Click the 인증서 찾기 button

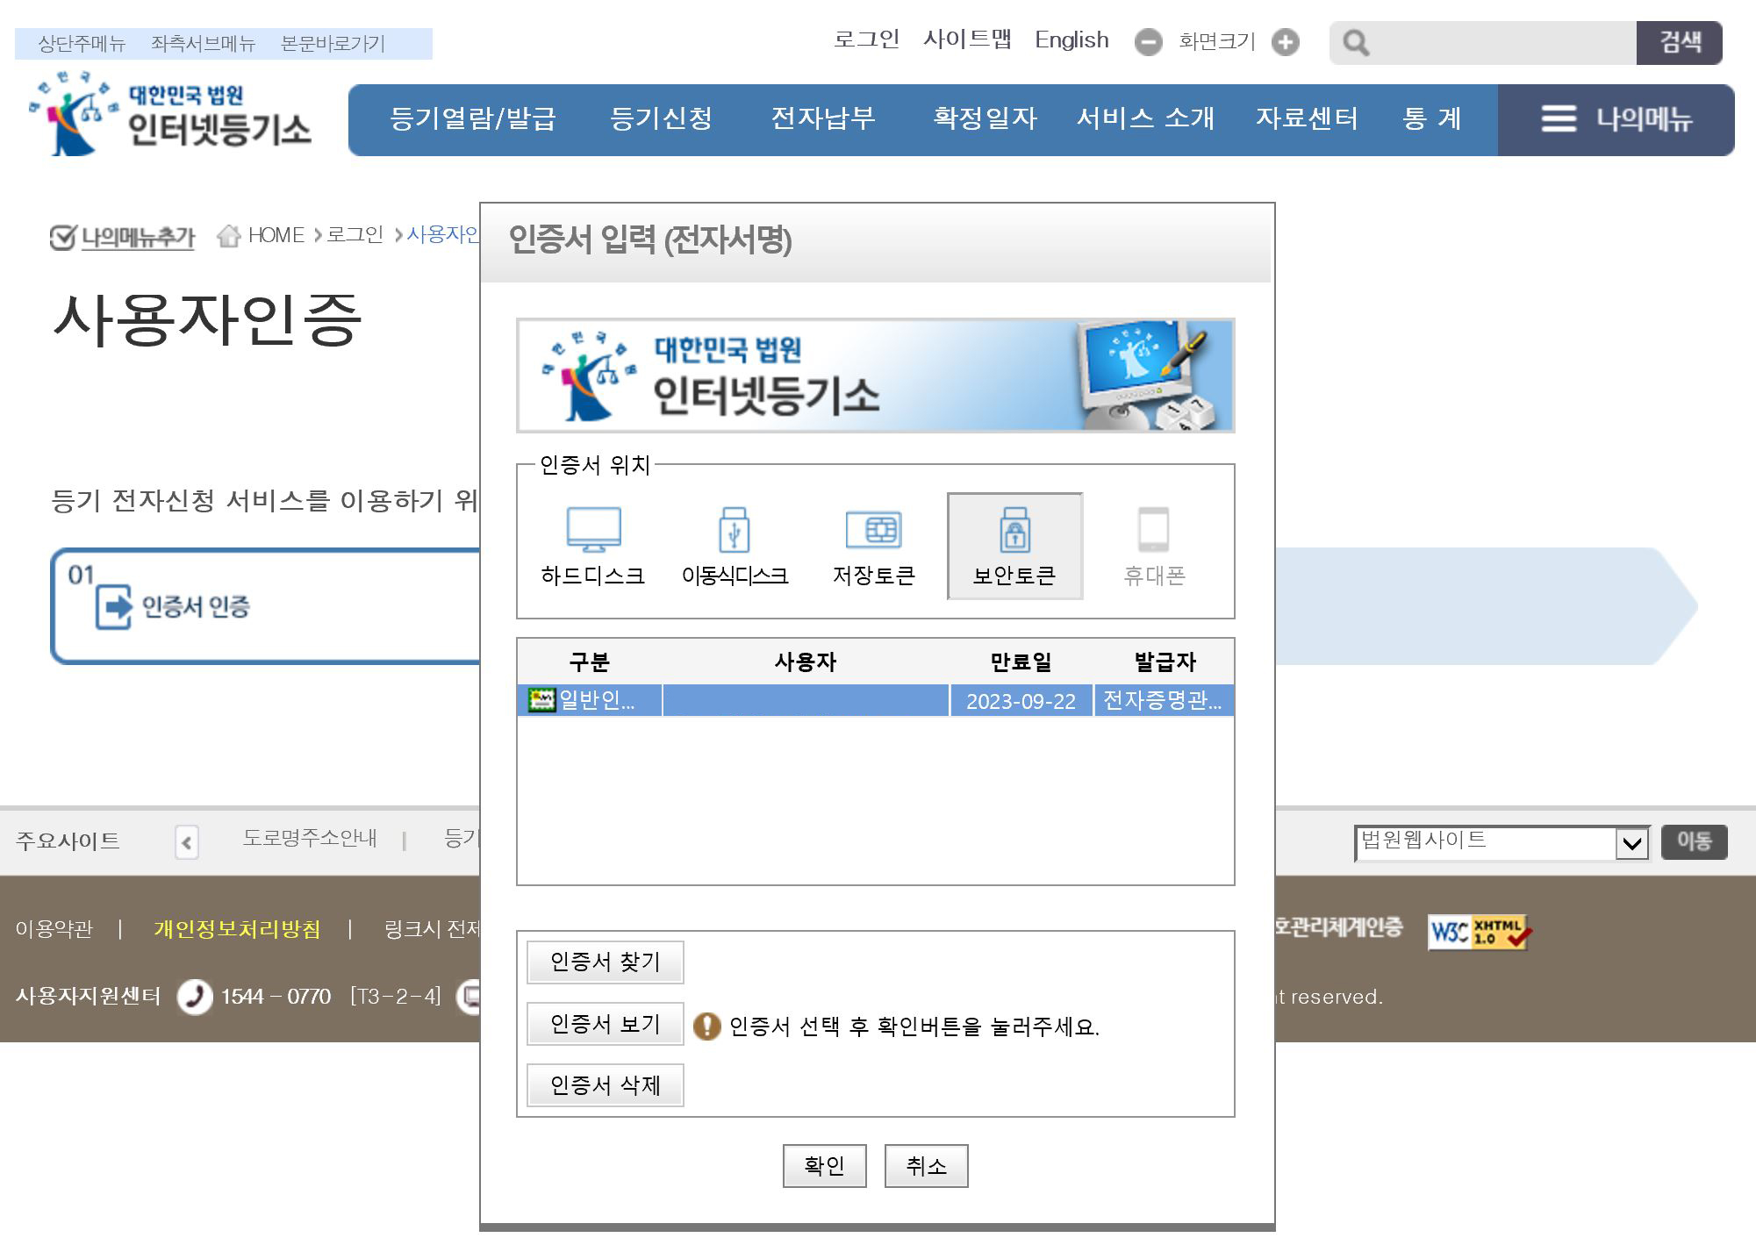605,962
